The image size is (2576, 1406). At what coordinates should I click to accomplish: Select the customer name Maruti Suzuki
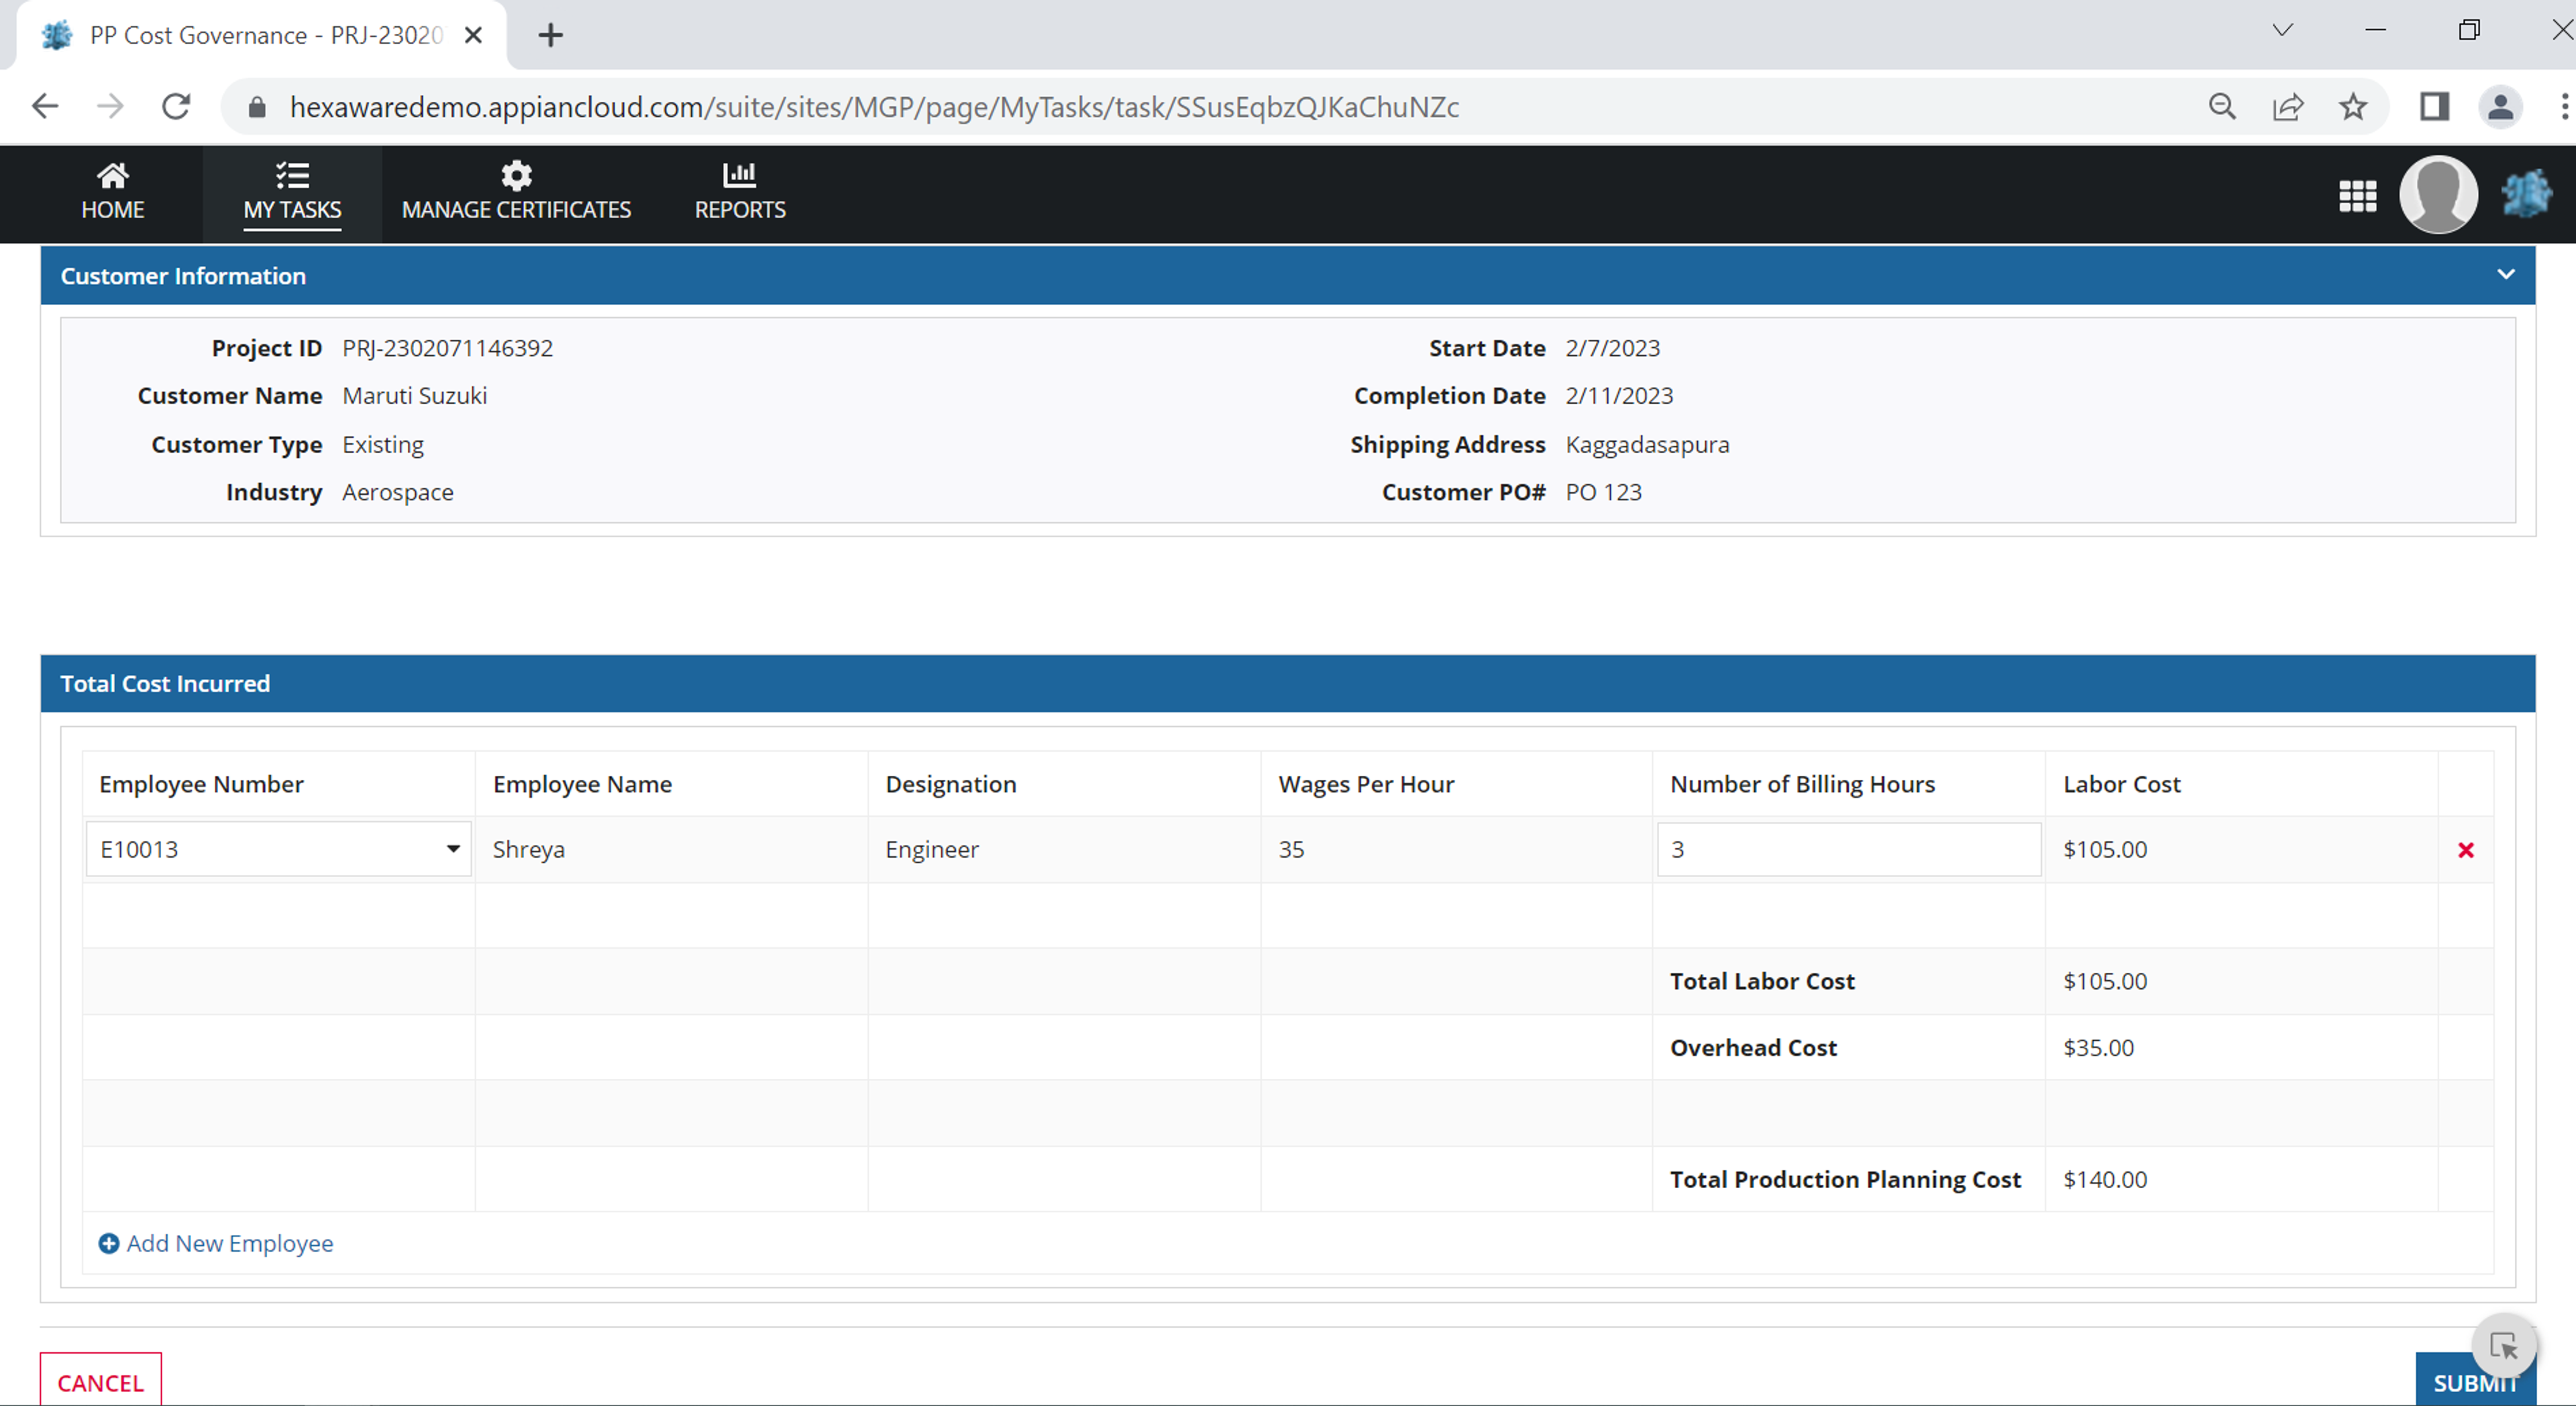tap(414, 396)
